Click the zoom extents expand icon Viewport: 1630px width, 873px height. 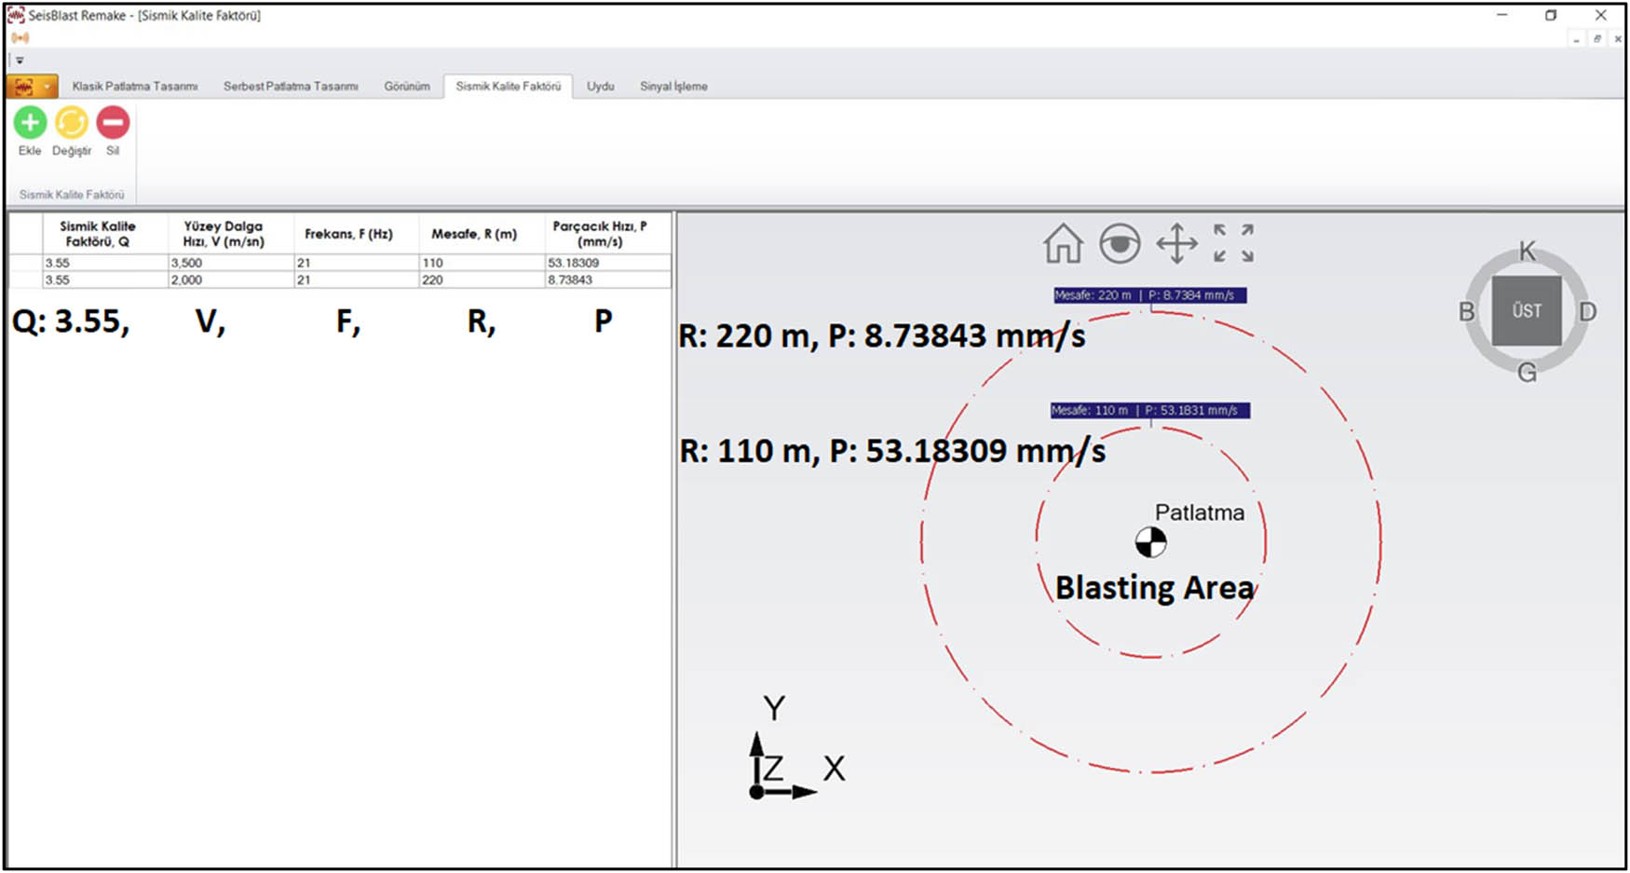coord(1233,243)
